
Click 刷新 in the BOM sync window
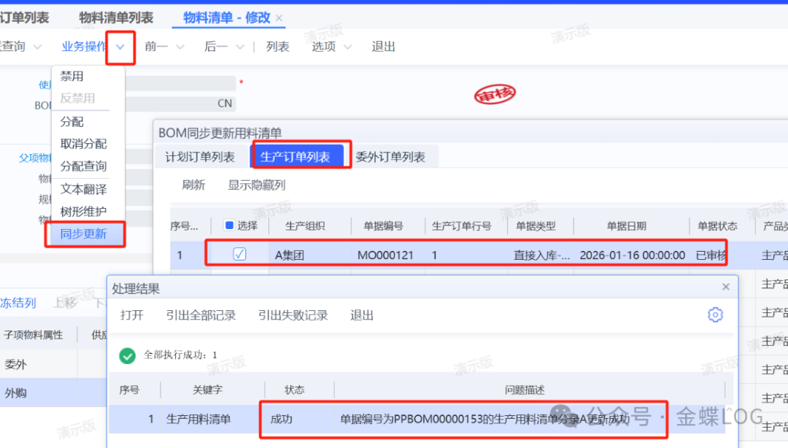coord(193,185)
